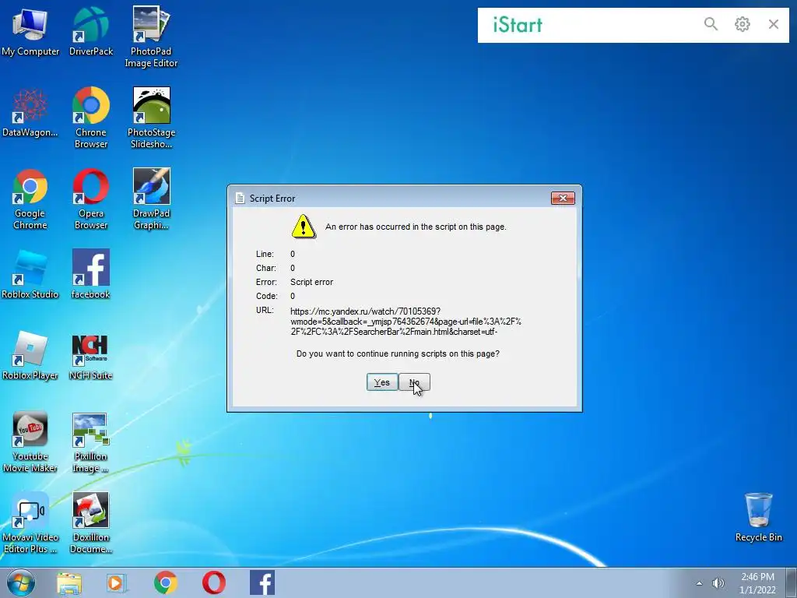797x598 pixels.
Task: Click Yes in Script Error dialog
Action: coord(381,382)
